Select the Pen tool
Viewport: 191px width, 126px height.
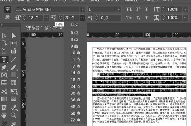[4, 67]
